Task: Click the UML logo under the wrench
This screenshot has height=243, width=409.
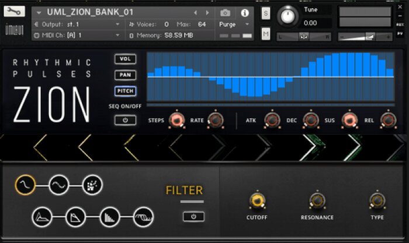Action: (x=15, y=29)
